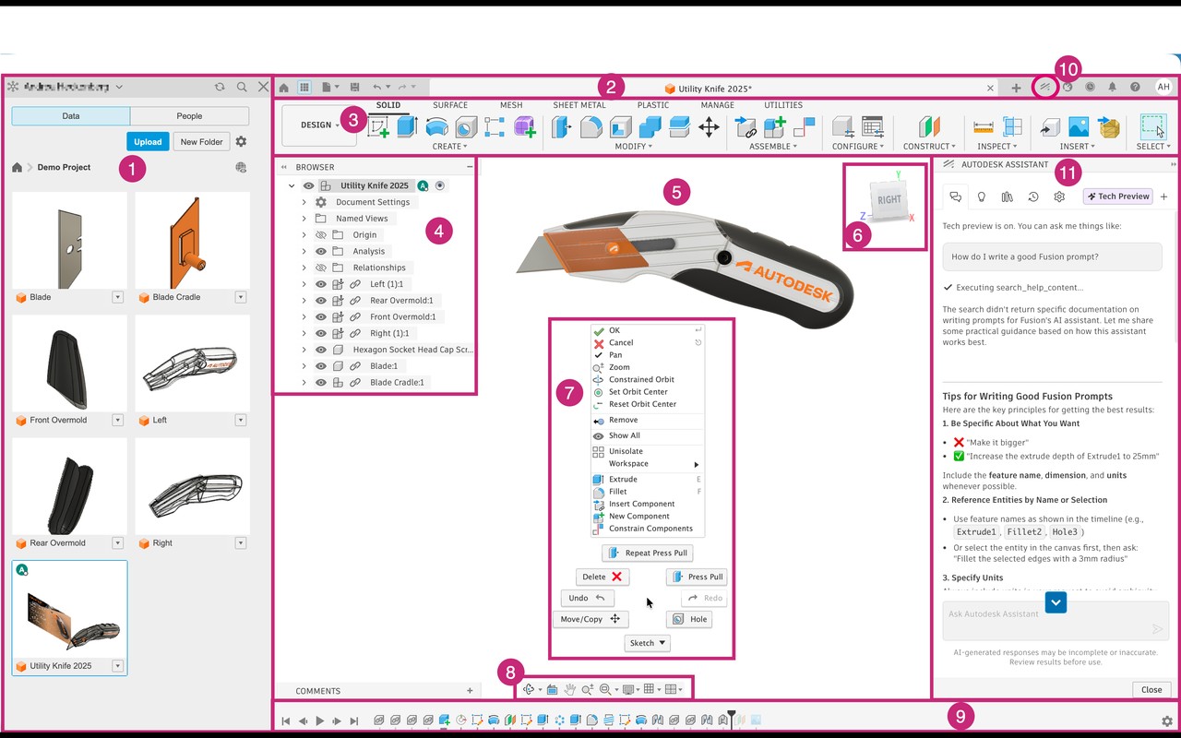
Task: Click New Component icon in Assemble group
Action: click(x=774, y=127)
